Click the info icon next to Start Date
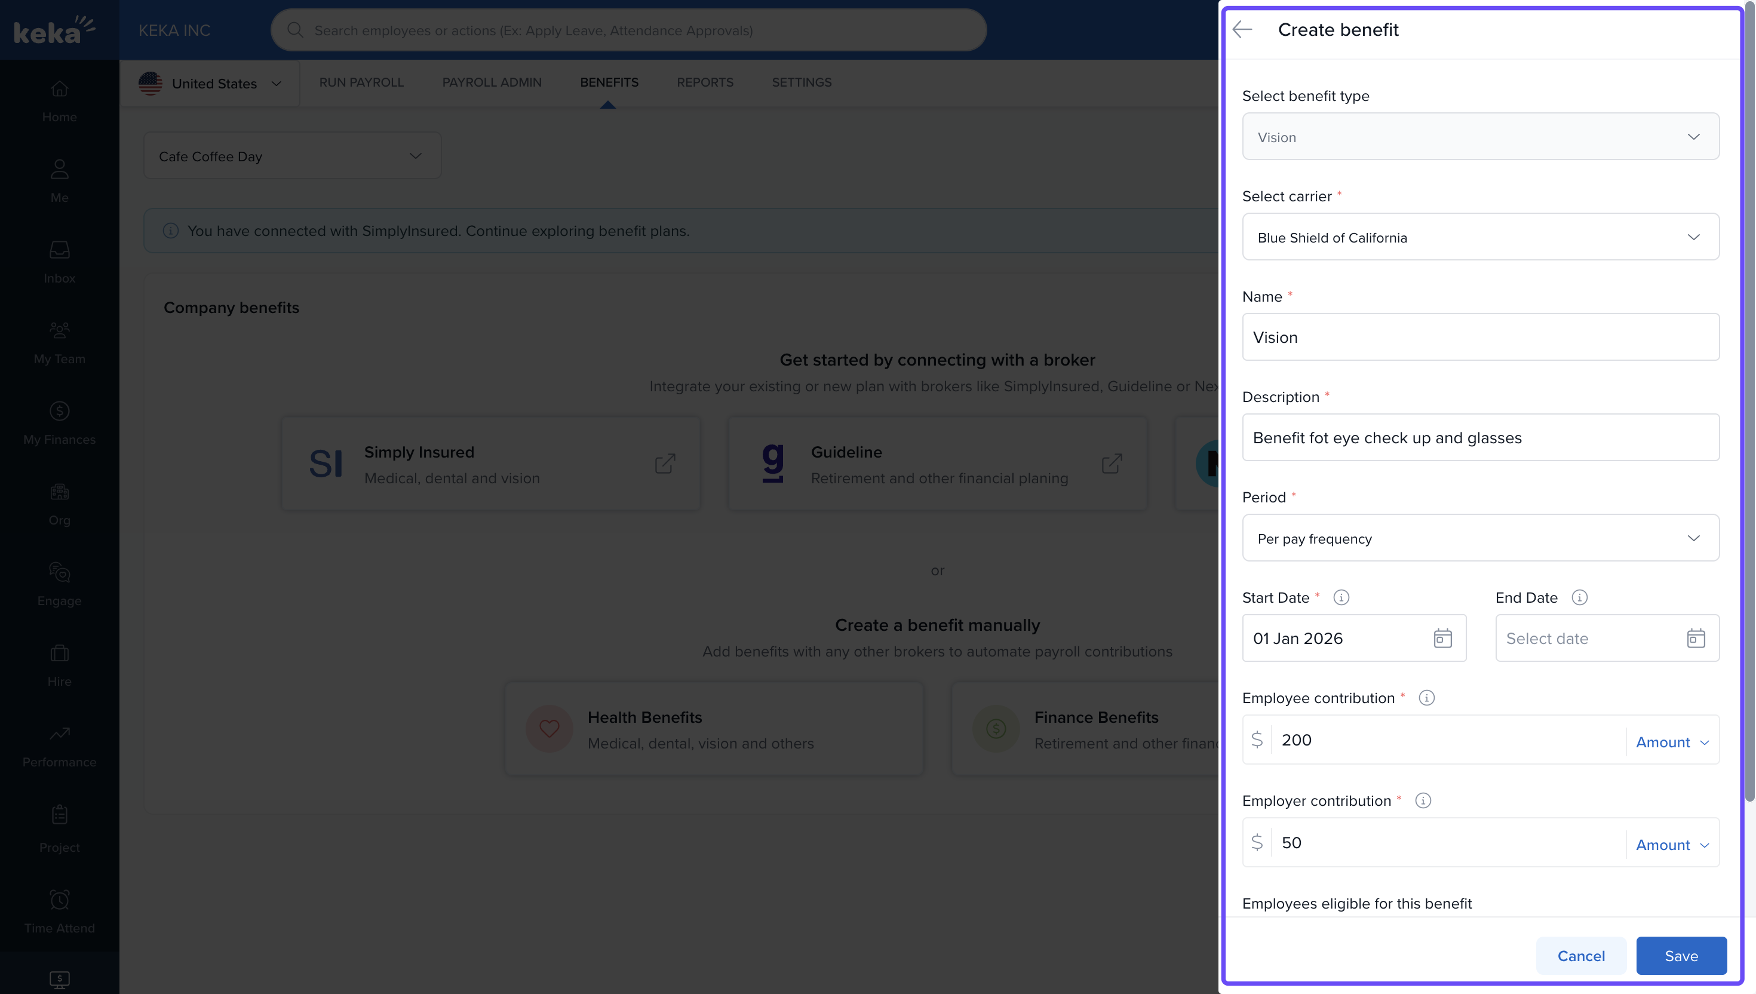This screenshot has width=1756, height=994. point(1341,597)
